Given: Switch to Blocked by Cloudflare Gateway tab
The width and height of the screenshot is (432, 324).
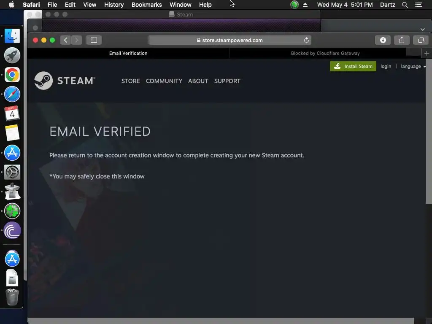Looking at the screenshot, I should (x=325, y=54).
